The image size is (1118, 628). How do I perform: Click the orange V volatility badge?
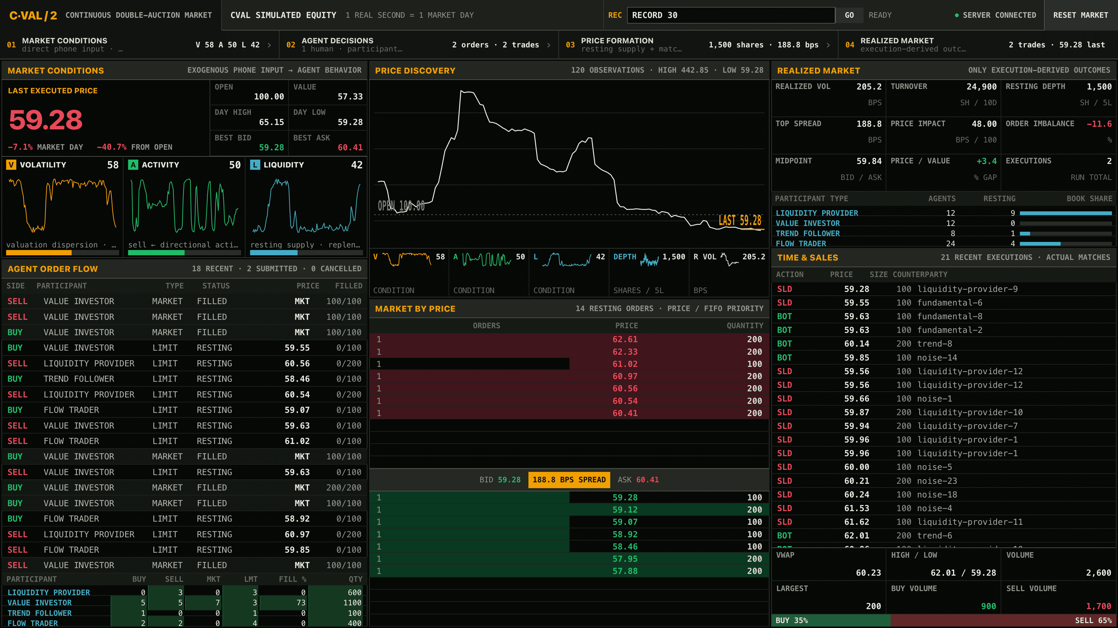tap(11, 165)
